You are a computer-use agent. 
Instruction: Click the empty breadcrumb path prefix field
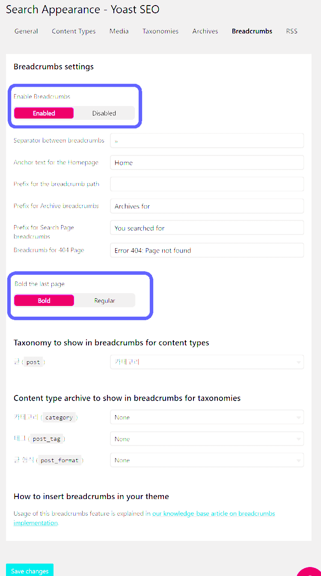coord(207,184)
